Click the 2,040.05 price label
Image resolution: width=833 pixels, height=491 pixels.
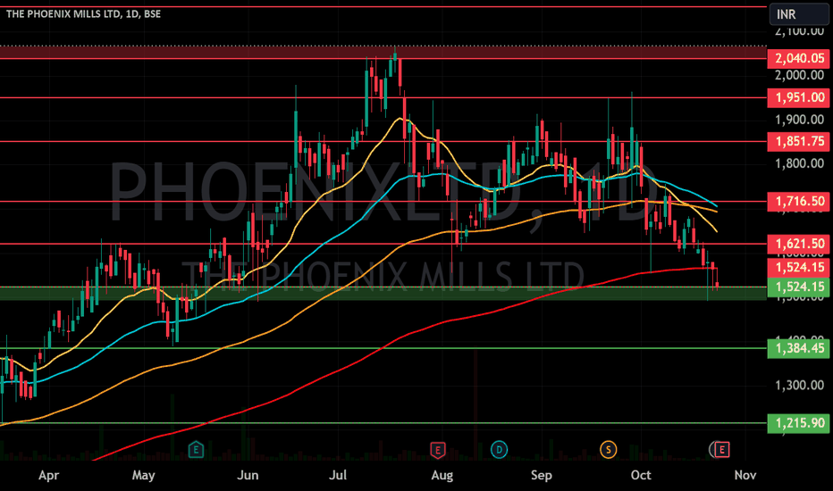[798, 58]
